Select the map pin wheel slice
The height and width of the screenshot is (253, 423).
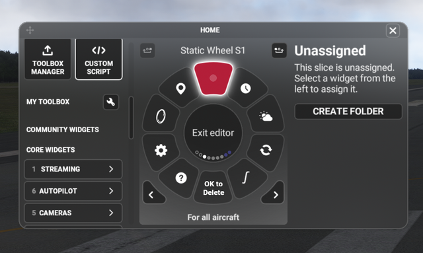180,89
